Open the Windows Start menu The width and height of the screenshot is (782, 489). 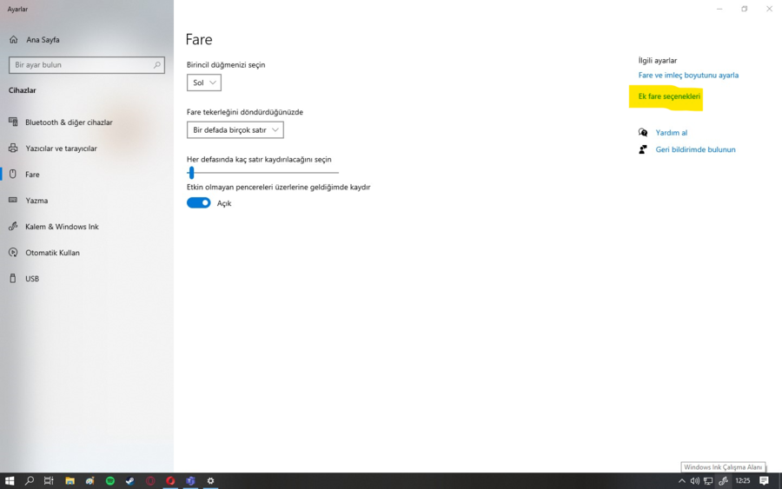[10, 481]
